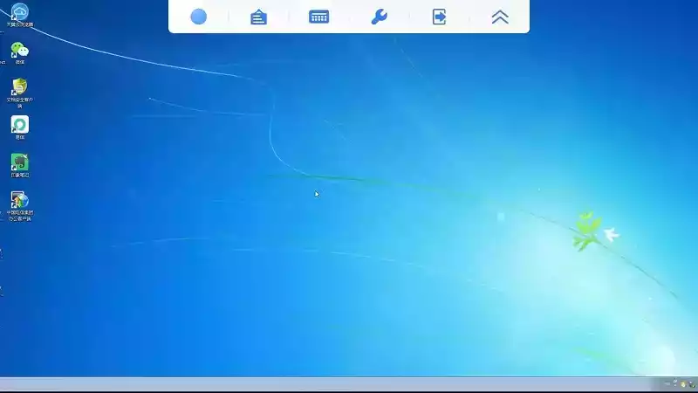Collapse the floating toolbar with double chevron
The height and width of the screenshot is (393, 698).
[500, 17]
